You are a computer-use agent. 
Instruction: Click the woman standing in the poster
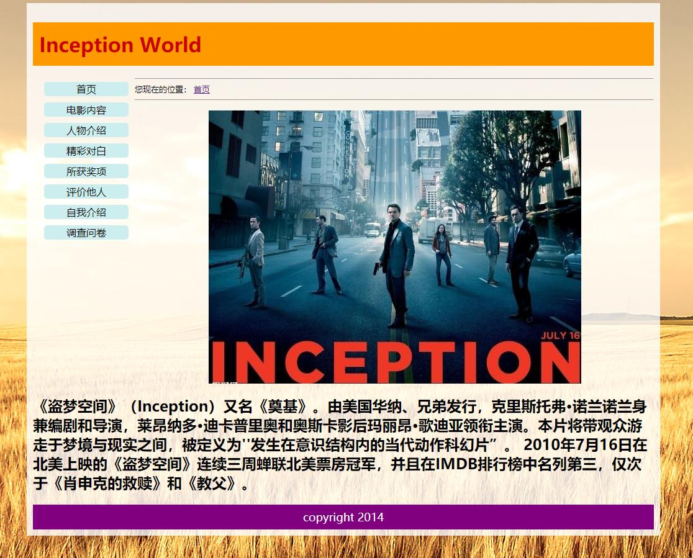[442, 254]
